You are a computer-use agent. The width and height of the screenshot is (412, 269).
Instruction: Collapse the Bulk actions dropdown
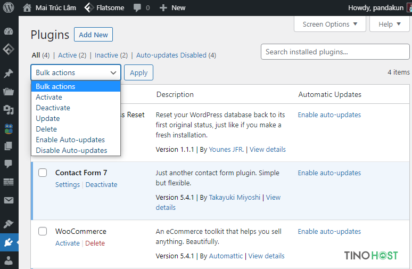coord(76,72)
